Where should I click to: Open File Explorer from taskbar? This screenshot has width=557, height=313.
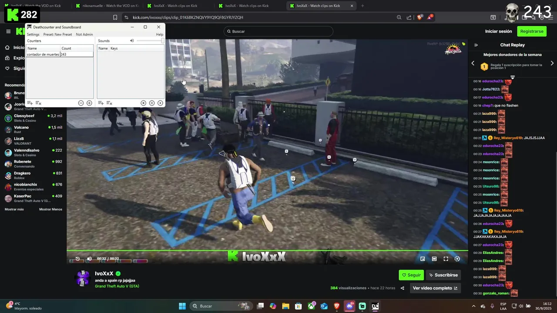[286, 306]
